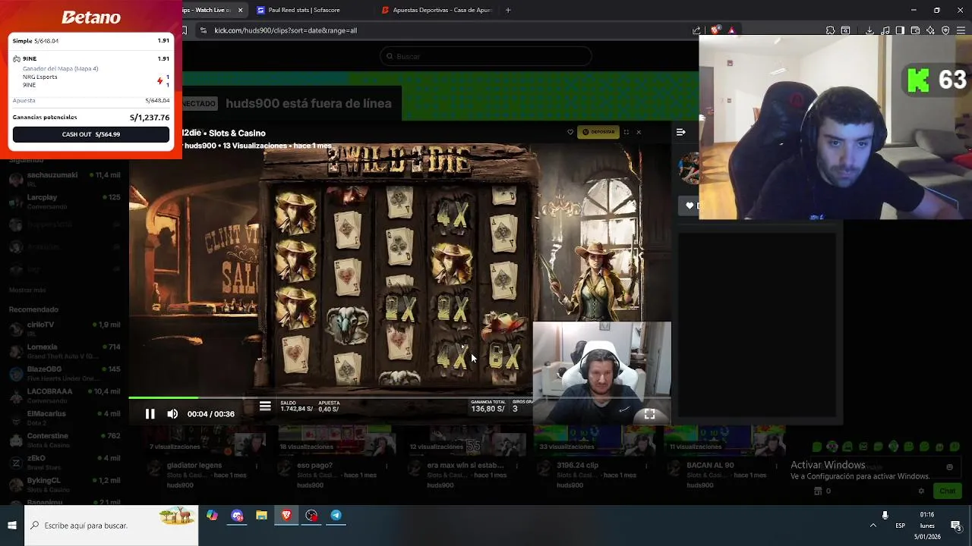Click the green Chat button
The width and height of the screenshot is (972, 546).
[x=947, y=491]
